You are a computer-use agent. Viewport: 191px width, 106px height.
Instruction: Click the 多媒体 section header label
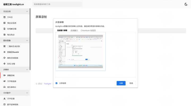[6, 70]
